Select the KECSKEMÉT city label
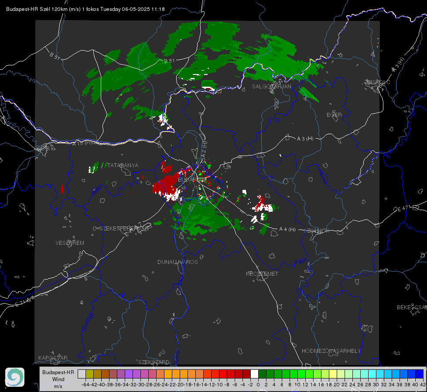The image size is (427, 392). tap(262, 274)
